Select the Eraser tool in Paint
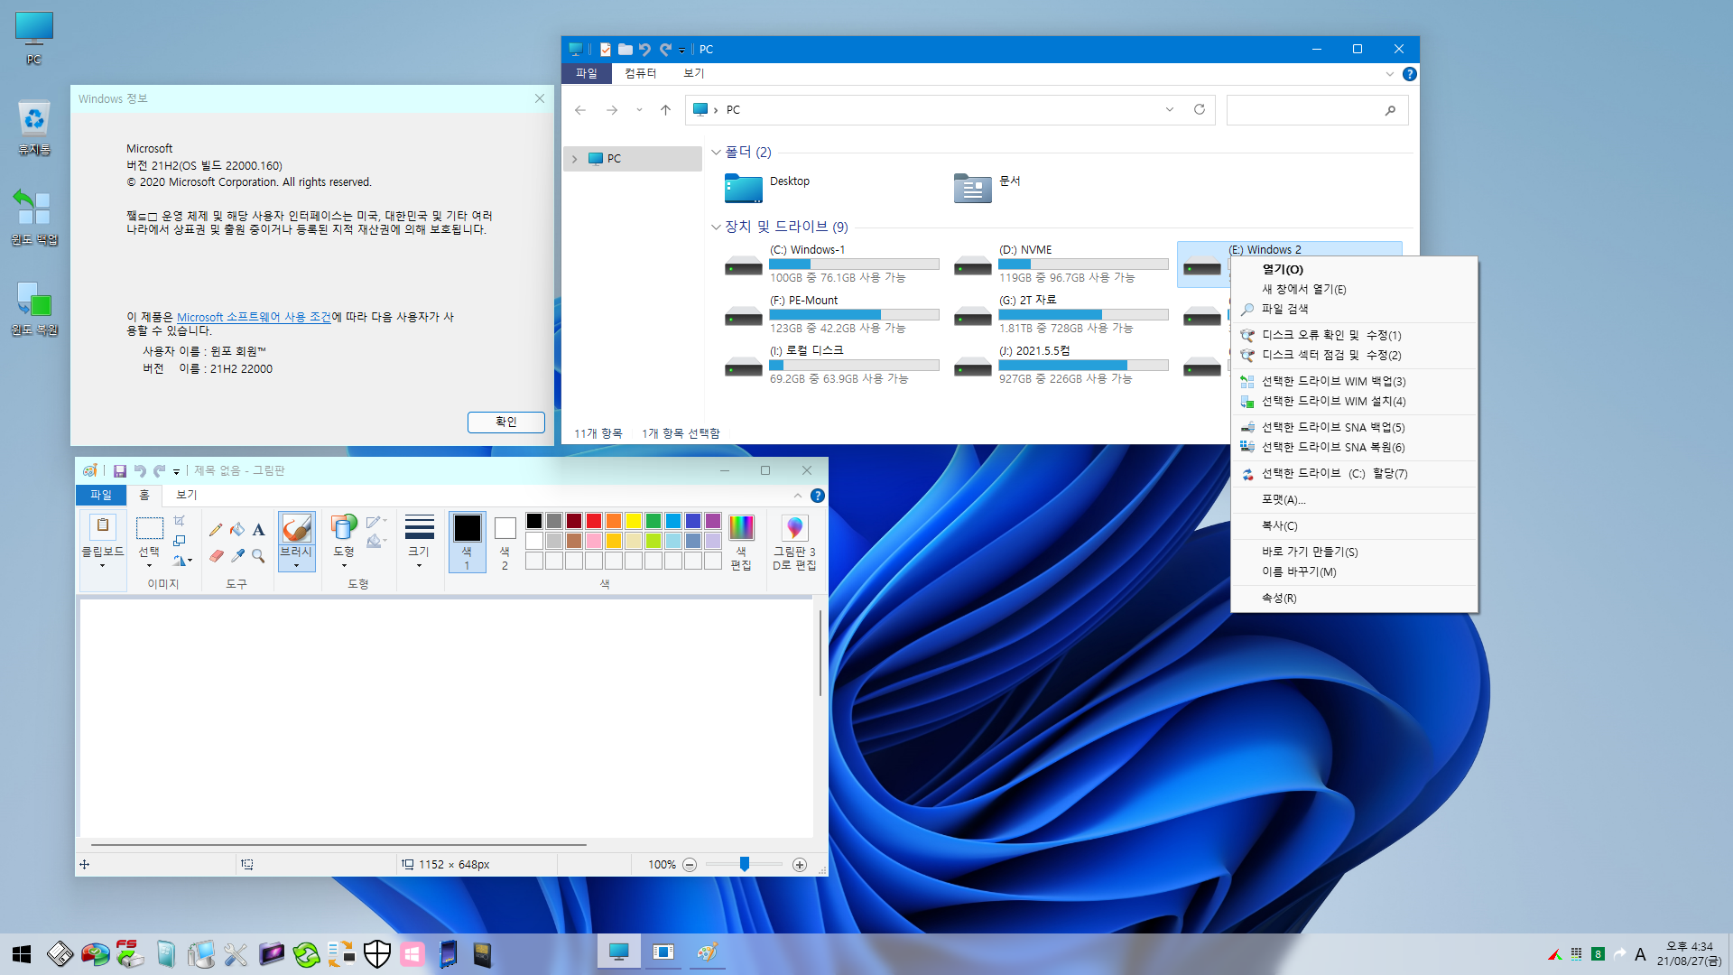Image resolution: width=1733 pixels, height=975 pixels. coord(216,556)
